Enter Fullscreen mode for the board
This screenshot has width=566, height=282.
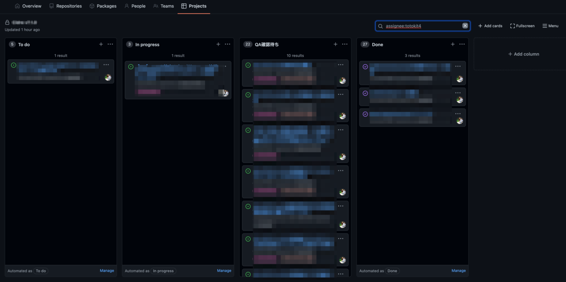522,26
